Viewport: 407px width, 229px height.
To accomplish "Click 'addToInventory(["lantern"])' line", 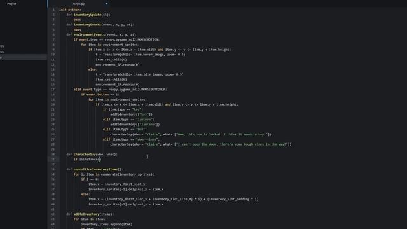I will [135, 125].
